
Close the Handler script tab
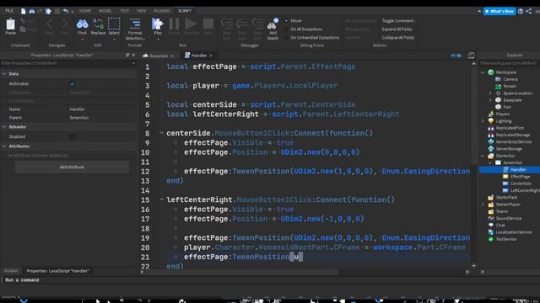point(211,56)
